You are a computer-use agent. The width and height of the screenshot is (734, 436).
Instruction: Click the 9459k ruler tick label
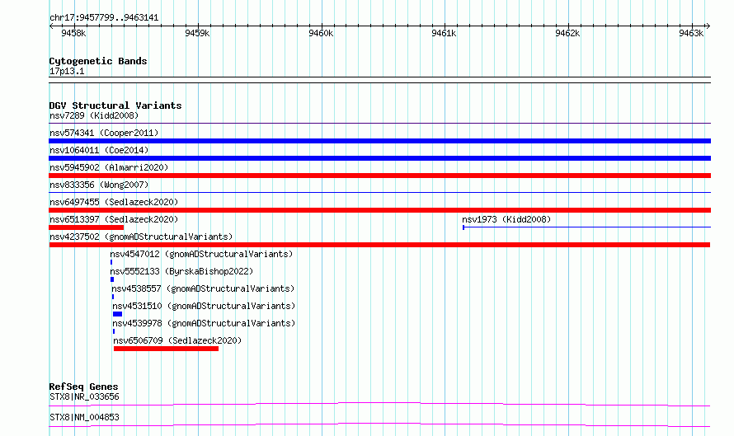pyautogui.click(x=197, y=33)
